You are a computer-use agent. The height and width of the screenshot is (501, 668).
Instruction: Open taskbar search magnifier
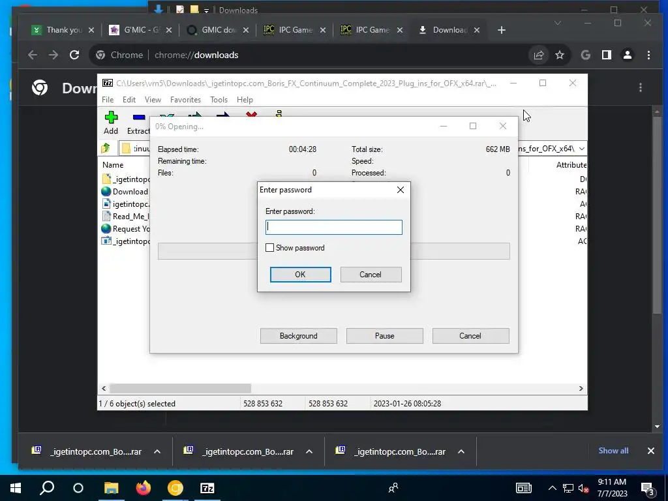(47, 488)
